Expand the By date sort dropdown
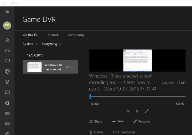 pos(30,44)
